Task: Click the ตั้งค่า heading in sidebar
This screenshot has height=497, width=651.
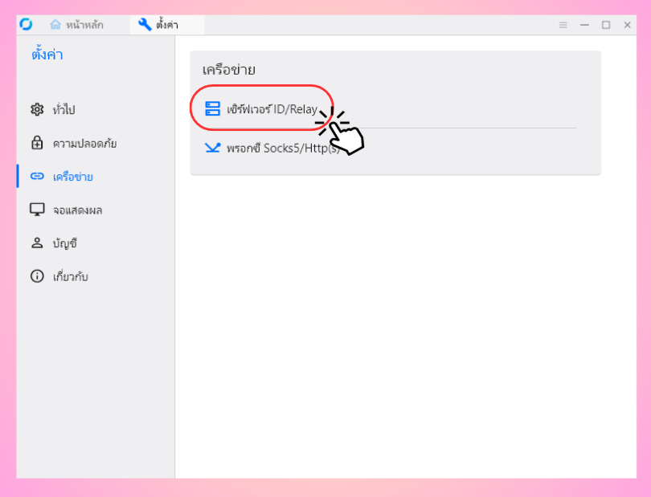Action: 47,55
